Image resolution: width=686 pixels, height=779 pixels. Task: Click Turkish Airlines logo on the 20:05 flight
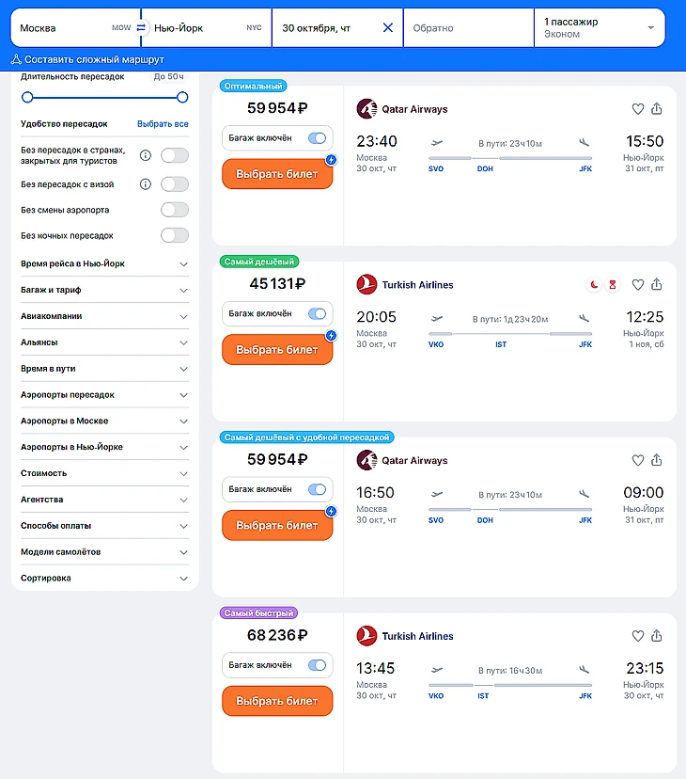(x=366, y=285)
